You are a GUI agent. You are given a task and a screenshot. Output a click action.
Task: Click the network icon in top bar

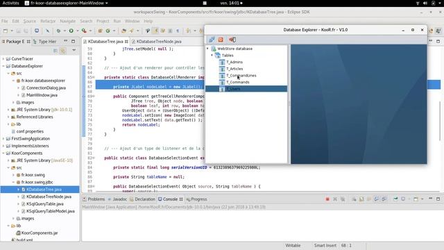coord(418,3)
